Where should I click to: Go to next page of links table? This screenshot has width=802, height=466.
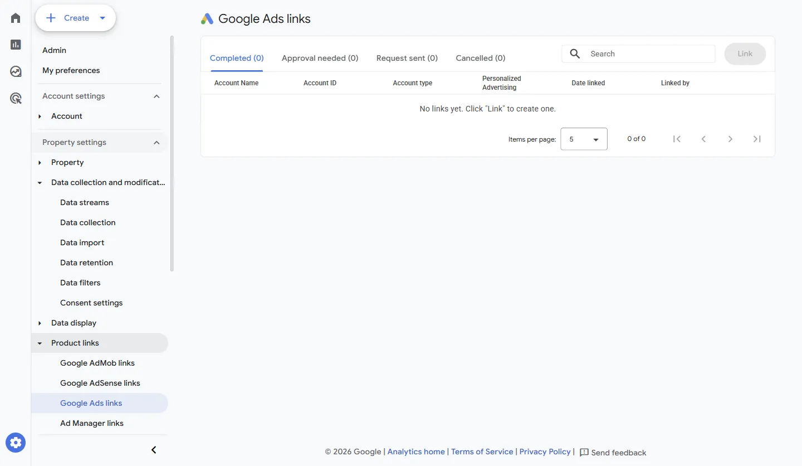730,139
